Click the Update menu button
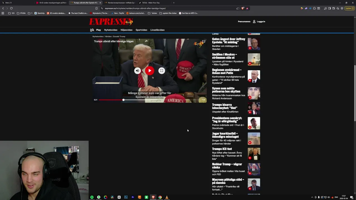The width and height of the screenshot is (356, 200). pos(349,8)
